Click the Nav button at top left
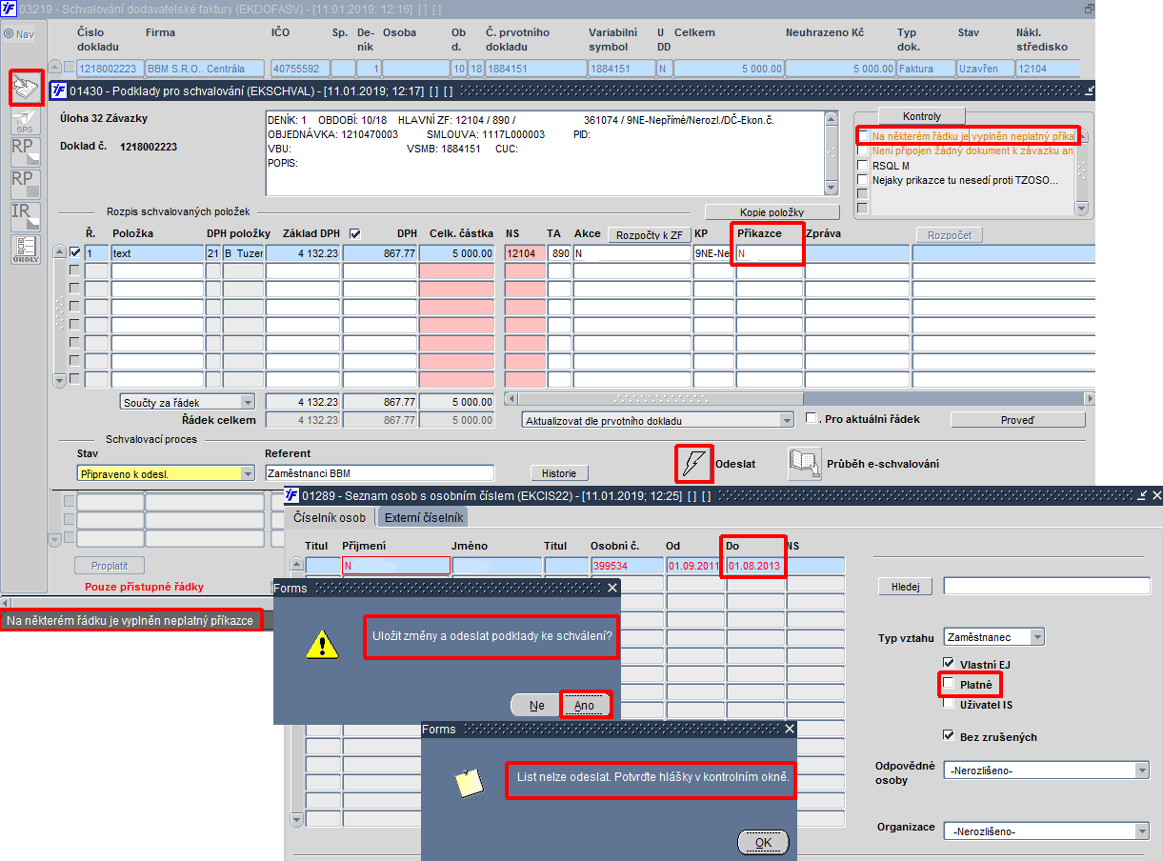Screen dimensions: 1163x861 [18, 34]
